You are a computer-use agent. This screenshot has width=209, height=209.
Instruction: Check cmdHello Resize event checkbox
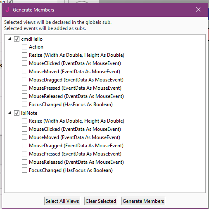[x=24, y=55]
